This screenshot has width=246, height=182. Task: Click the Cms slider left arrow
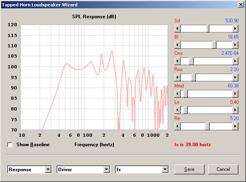click(x=178, y=61)
